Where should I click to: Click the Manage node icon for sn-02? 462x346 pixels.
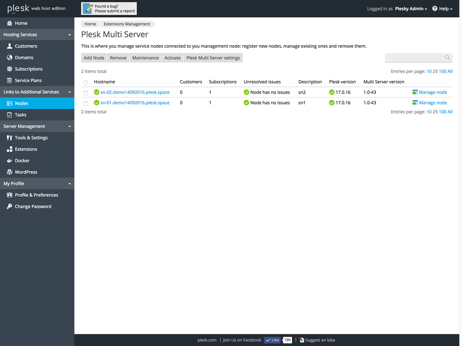(x=415, y=92)
